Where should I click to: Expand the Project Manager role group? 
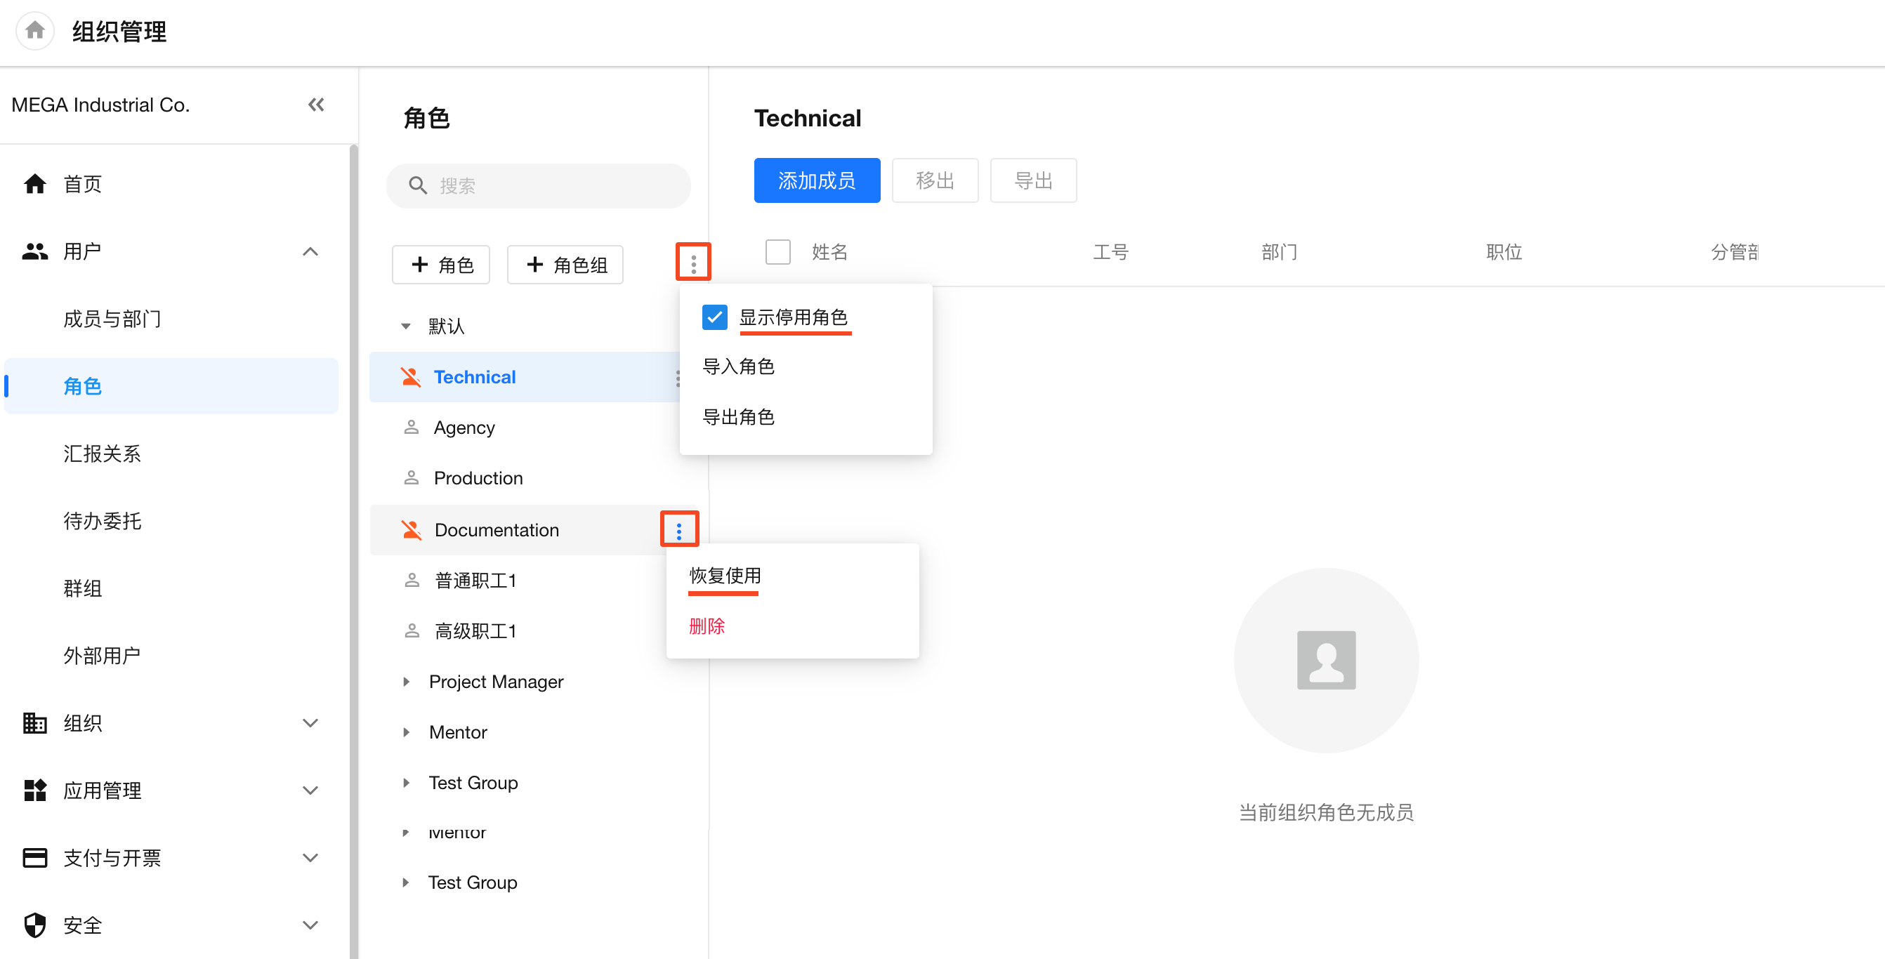(407, 682)
